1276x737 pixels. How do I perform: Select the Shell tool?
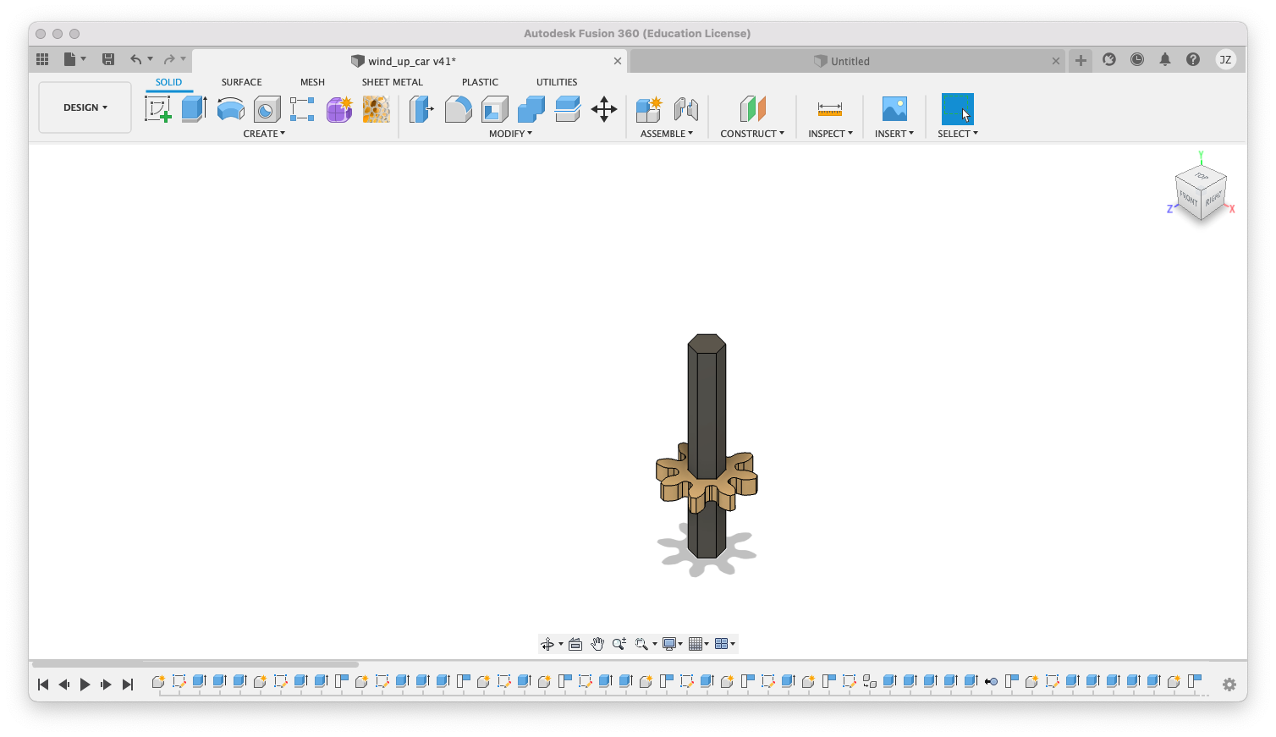tap(495, 109)
